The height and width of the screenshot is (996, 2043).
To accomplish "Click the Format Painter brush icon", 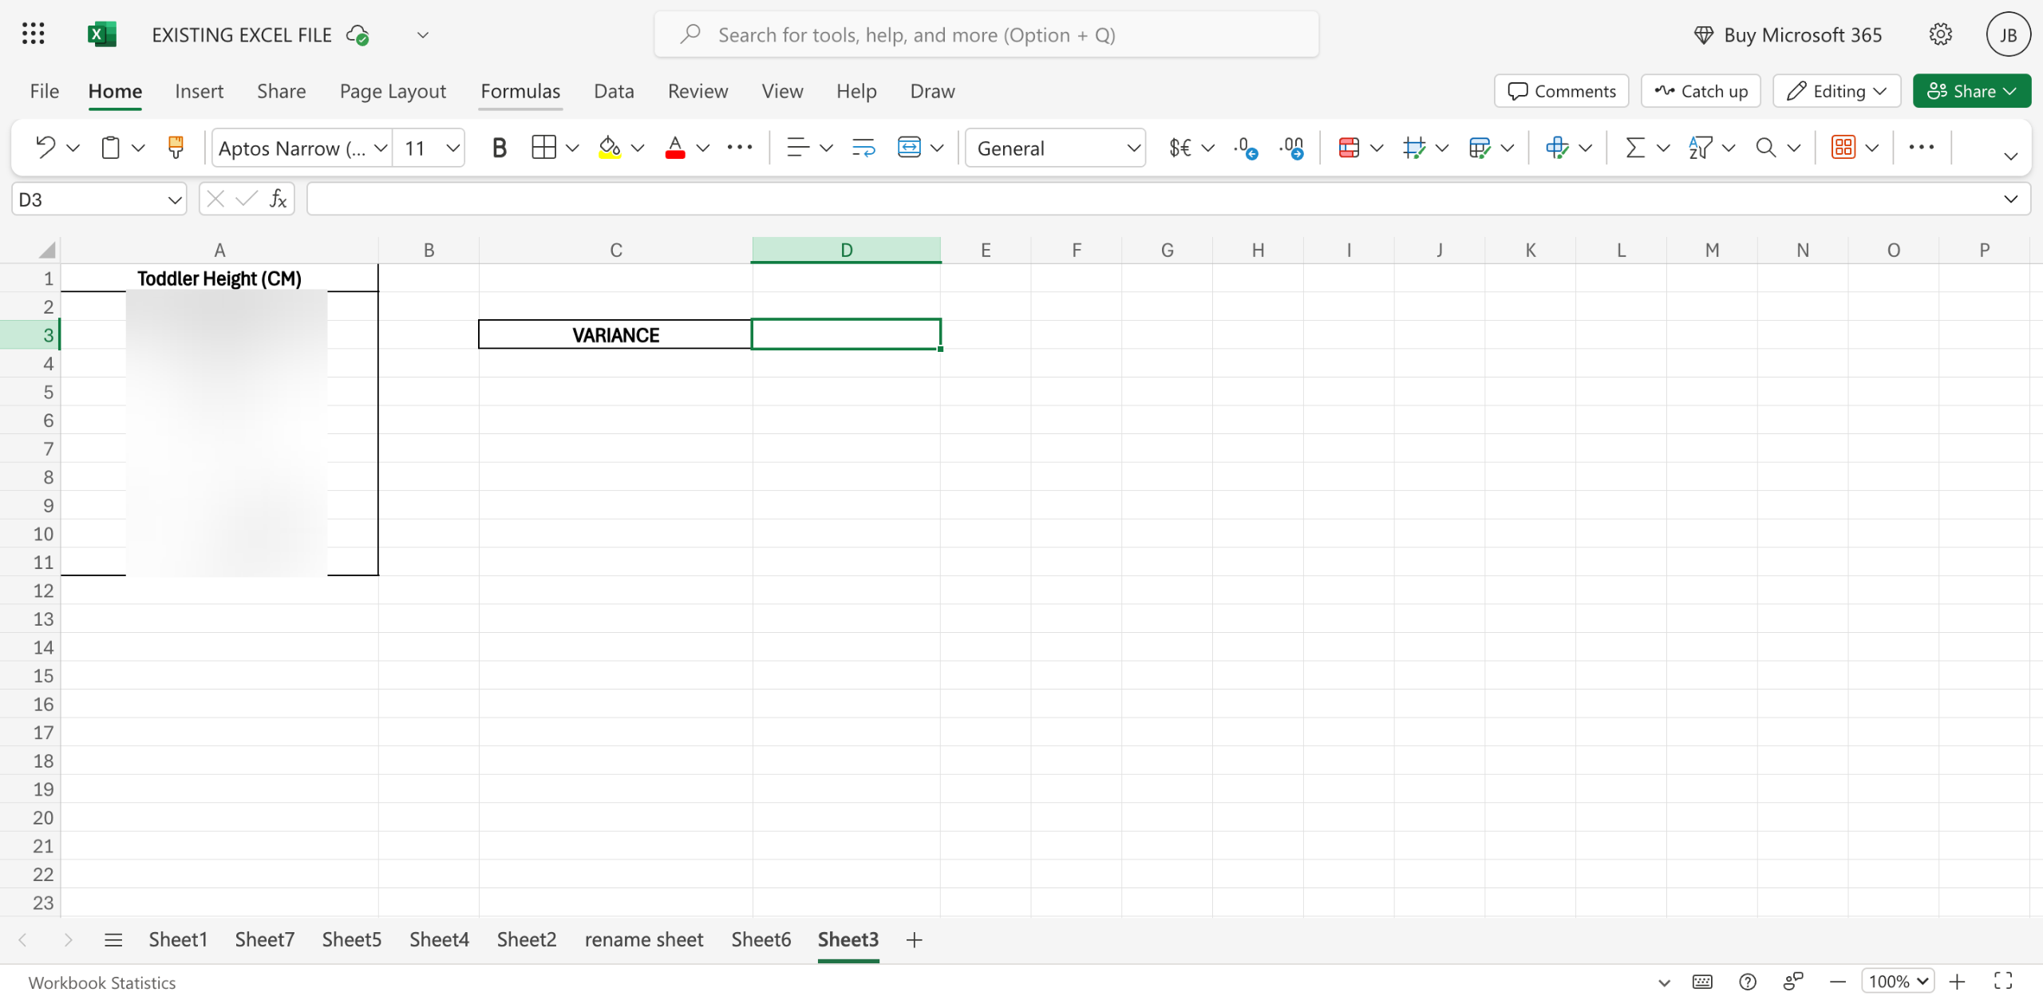I will tap(176, 148).
